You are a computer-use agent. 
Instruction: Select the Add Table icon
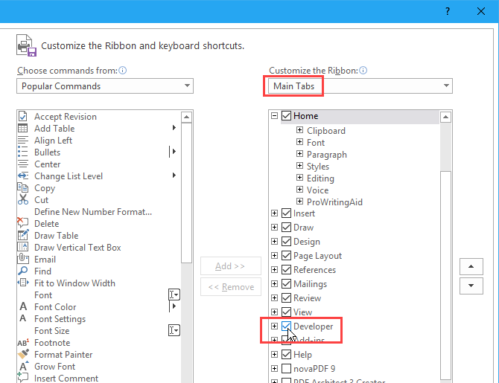tap(22, 129)
